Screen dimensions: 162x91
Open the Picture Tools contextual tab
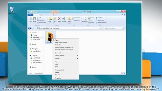[x=55, y=12]
